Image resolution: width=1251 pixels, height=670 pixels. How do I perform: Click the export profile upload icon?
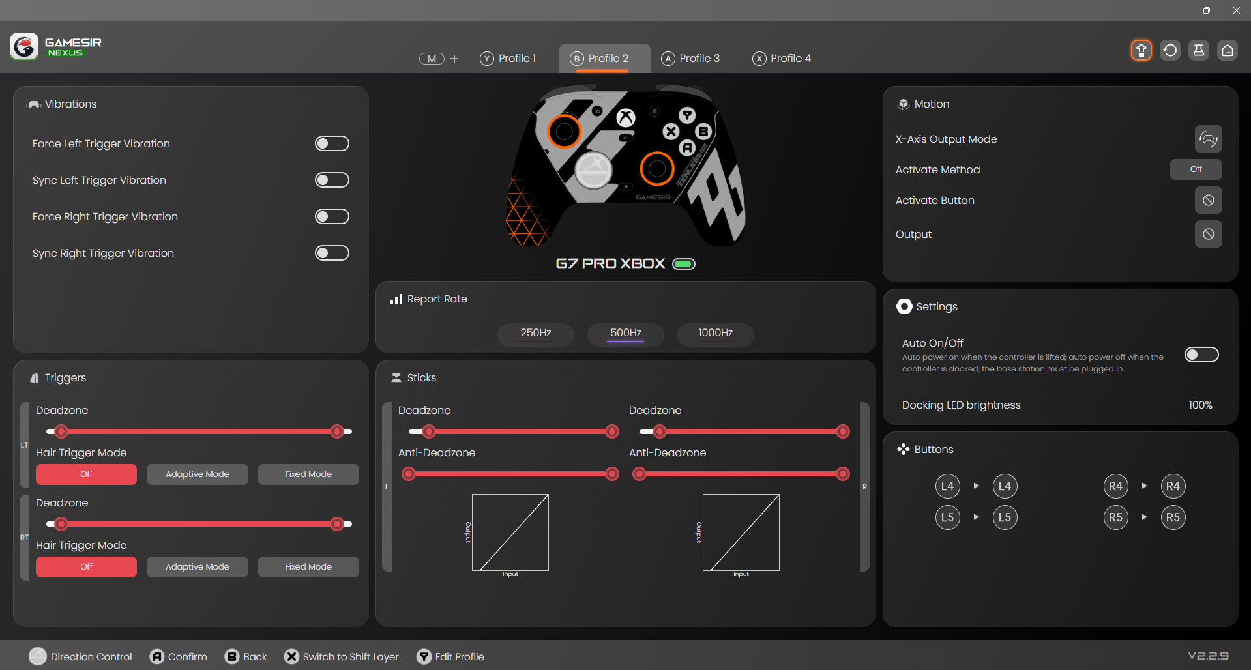(1141, 50)
